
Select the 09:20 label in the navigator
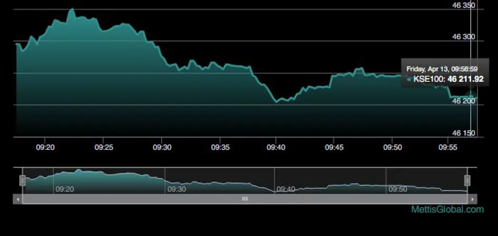click(x=64, y=189)
